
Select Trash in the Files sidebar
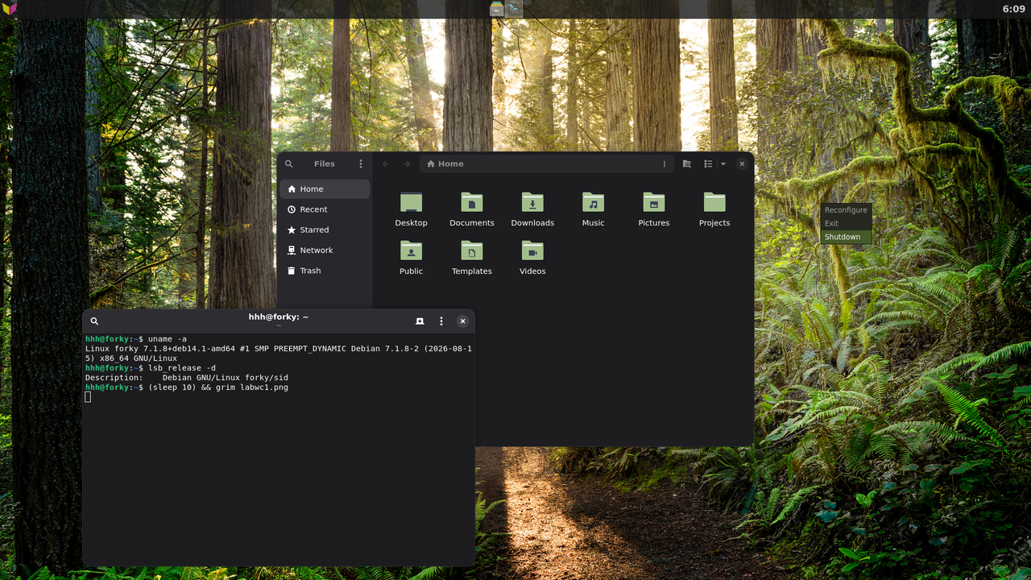click(325, 271)
